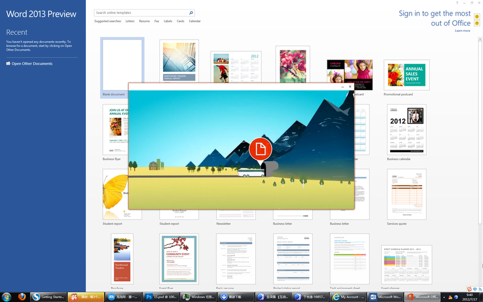This screenshot has width=483, height=302.
Task: Click the taskbar clock showing 9:40
Action: coord(469,297)
